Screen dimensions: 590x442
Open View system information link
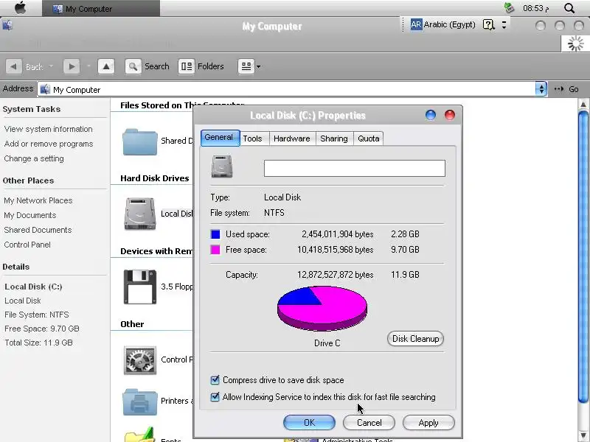coord(48,129)
